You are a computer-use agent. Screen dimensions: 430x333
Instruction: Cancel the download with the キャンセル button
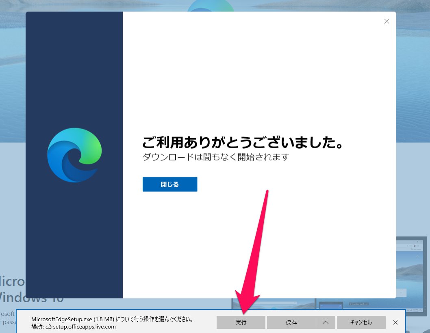[x=361, y=322]
